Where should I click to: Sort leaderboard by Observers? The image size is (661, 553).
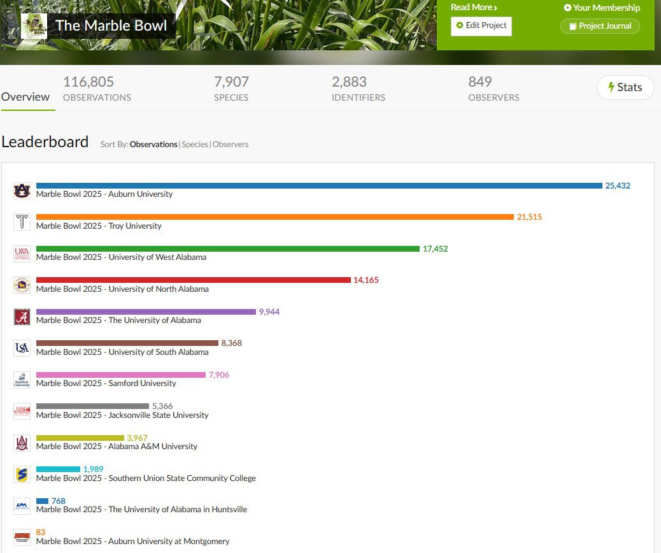pyautogui.click(x=231, y=145)
